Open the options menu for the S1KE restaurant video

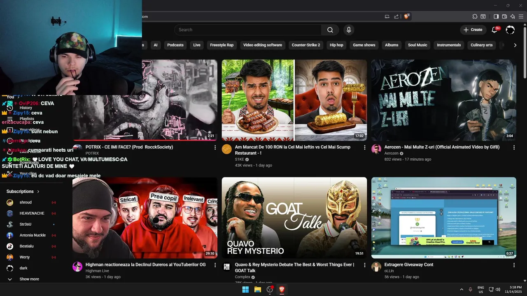click(364, 147)
